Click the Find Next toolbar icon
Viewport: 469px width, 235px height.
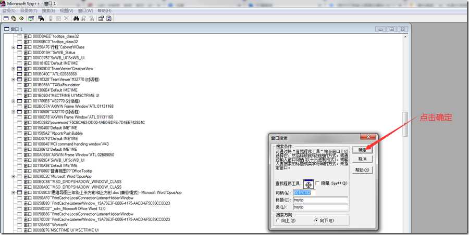point(84,19)
